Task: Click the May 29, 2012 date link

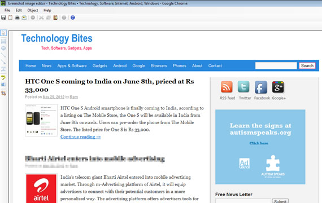Action: click(54, 97)
